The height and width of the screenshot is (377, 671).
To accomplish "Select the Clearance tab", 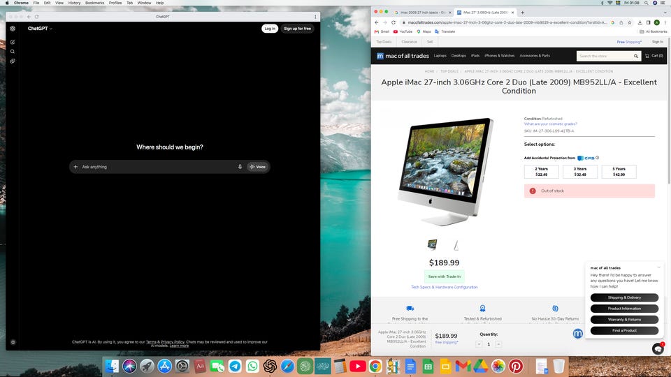I will coord(409,42).
